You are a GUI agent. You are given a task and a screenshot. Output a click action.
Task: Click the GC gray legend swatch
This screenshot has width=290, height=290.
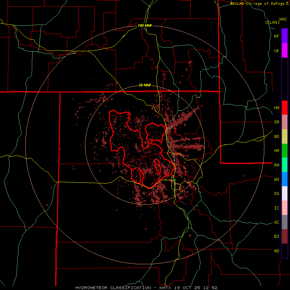(285, 222)
